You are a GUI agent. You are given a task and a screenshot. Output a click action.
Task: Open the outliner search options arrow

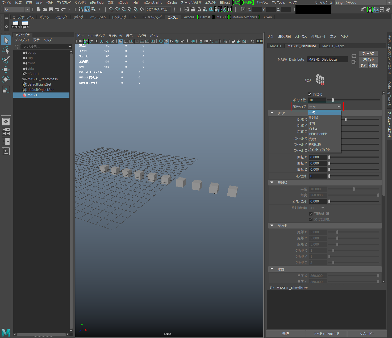click(70, 47)
